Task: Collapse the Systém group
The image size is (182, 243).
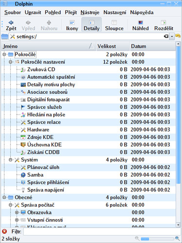Action: tap(11, 160)
